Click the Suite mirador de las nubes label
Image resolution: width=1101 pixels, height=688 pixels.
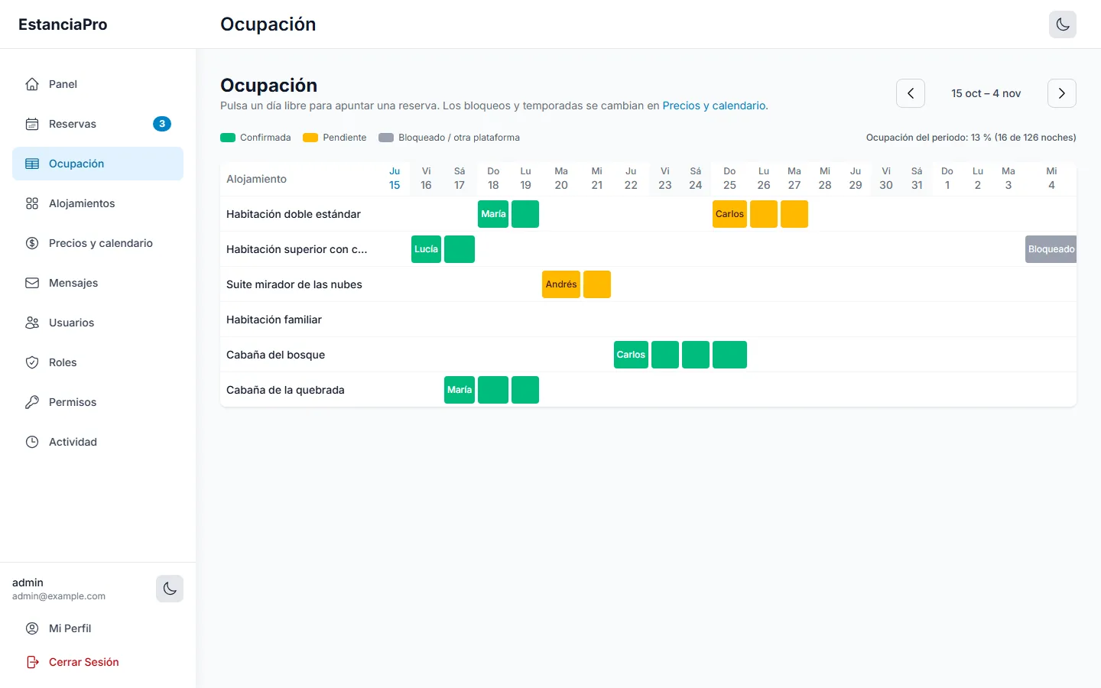pos(294,284)
